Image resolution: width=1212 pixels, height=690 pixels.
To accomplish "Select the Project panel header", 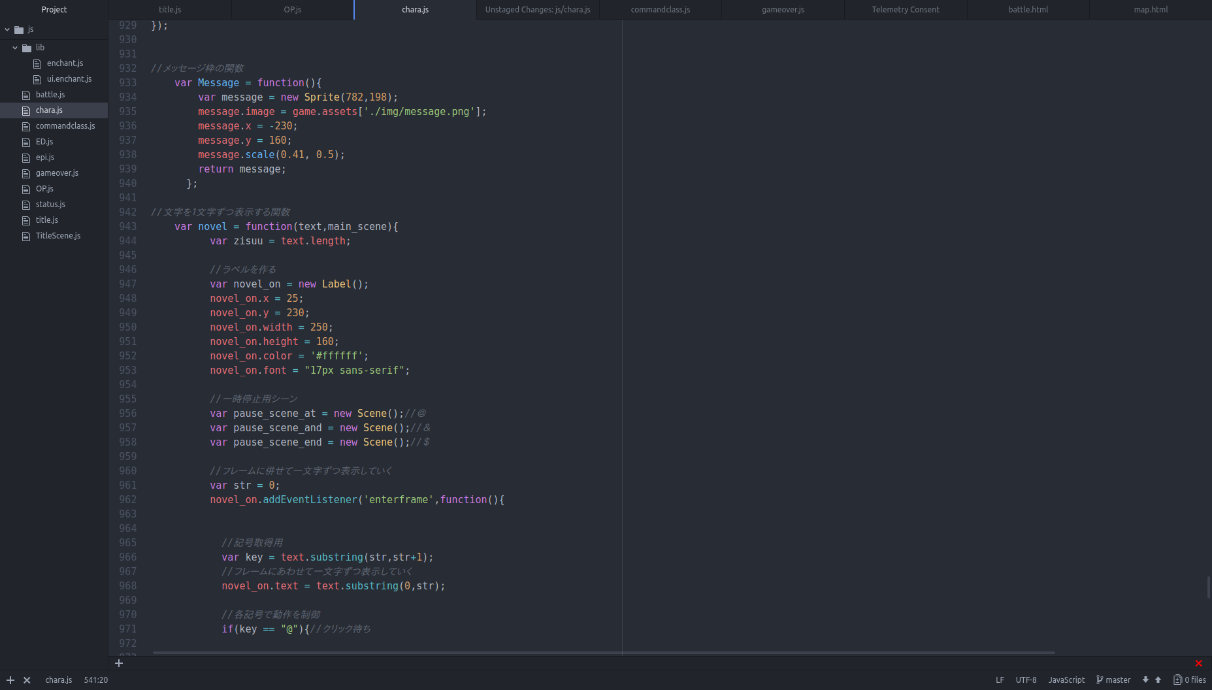I will [x=54, y=10].
